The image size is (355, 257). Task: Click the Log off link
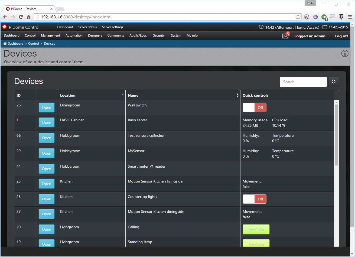click(x=341, y=36)
